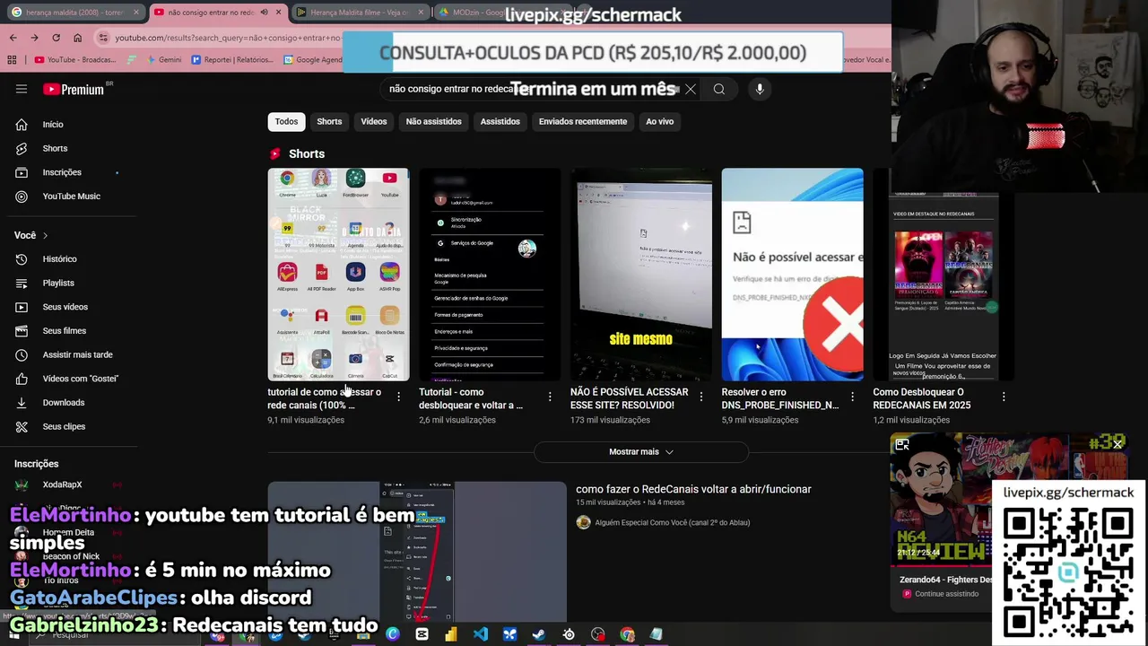Open Downloads in the sidebar

(65, 403)
